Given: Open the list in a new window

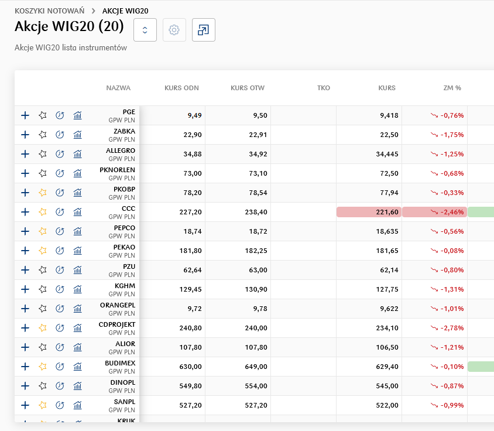Looking at the screenshot, I should point(204,30).
